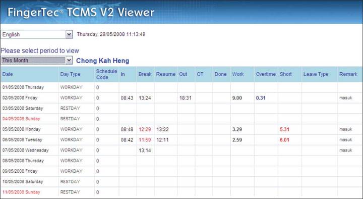The height and width of the screenshot is (199, 363).
Task: Click the FingerTec TCMS V2 Viewer title
Action: (x=81, y=13)
